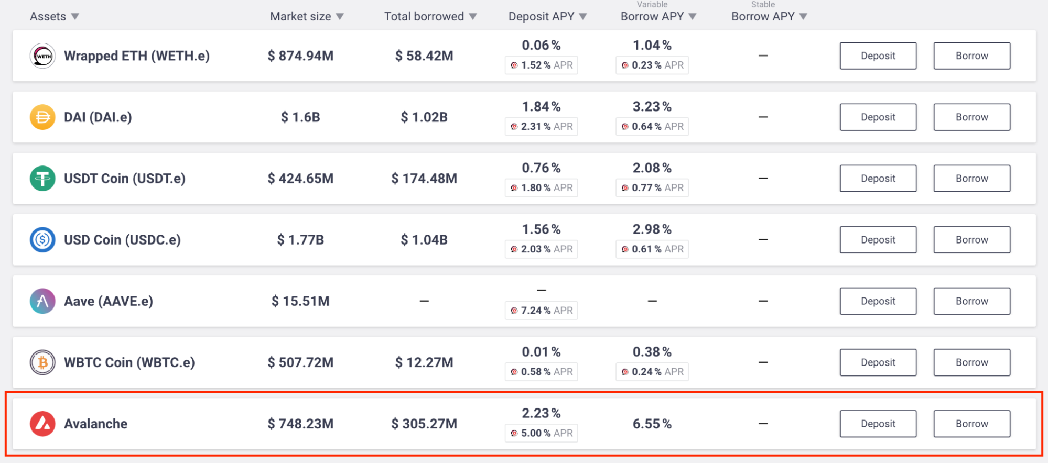Sort by Stable Borrow APY arrow

tap(803, 17)
